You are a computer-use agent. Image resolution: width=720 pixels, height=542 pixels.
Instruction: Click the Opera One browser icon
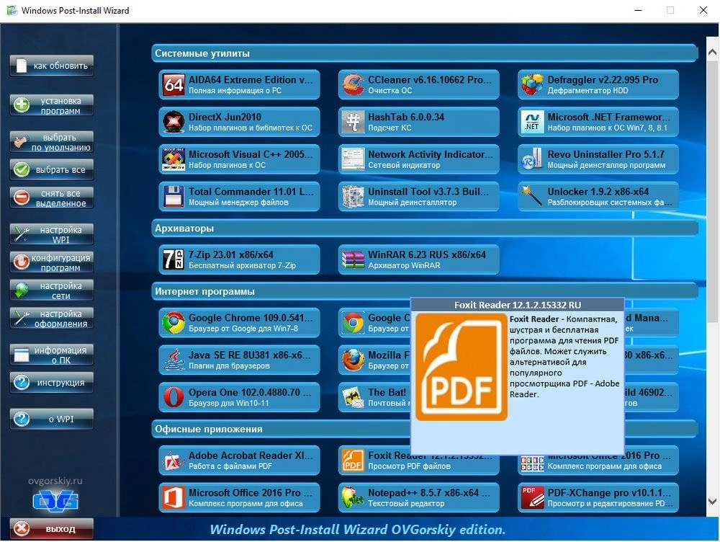click(174, 397)
